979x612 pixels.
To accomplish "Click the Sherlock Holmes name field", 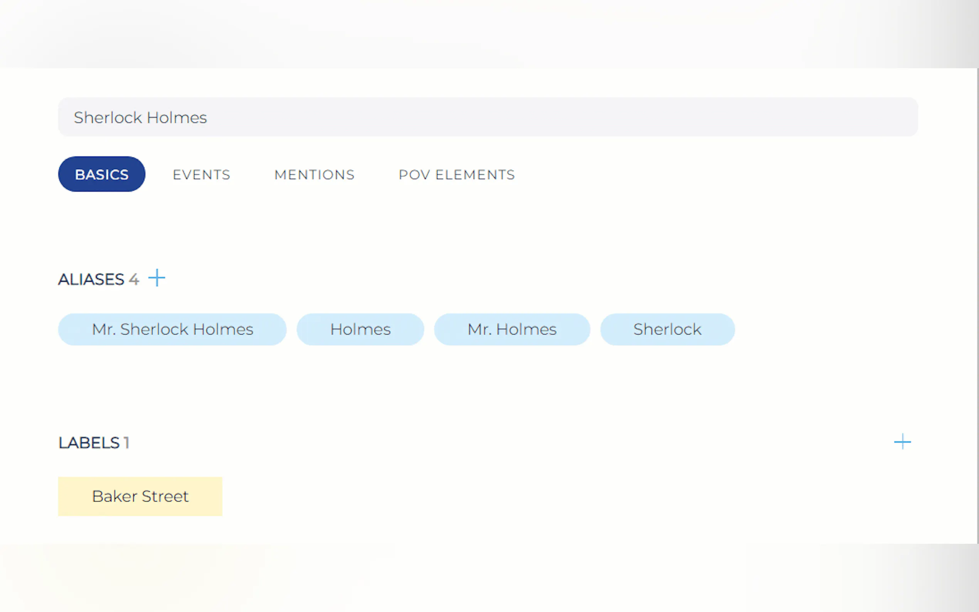I will [488, 118].
